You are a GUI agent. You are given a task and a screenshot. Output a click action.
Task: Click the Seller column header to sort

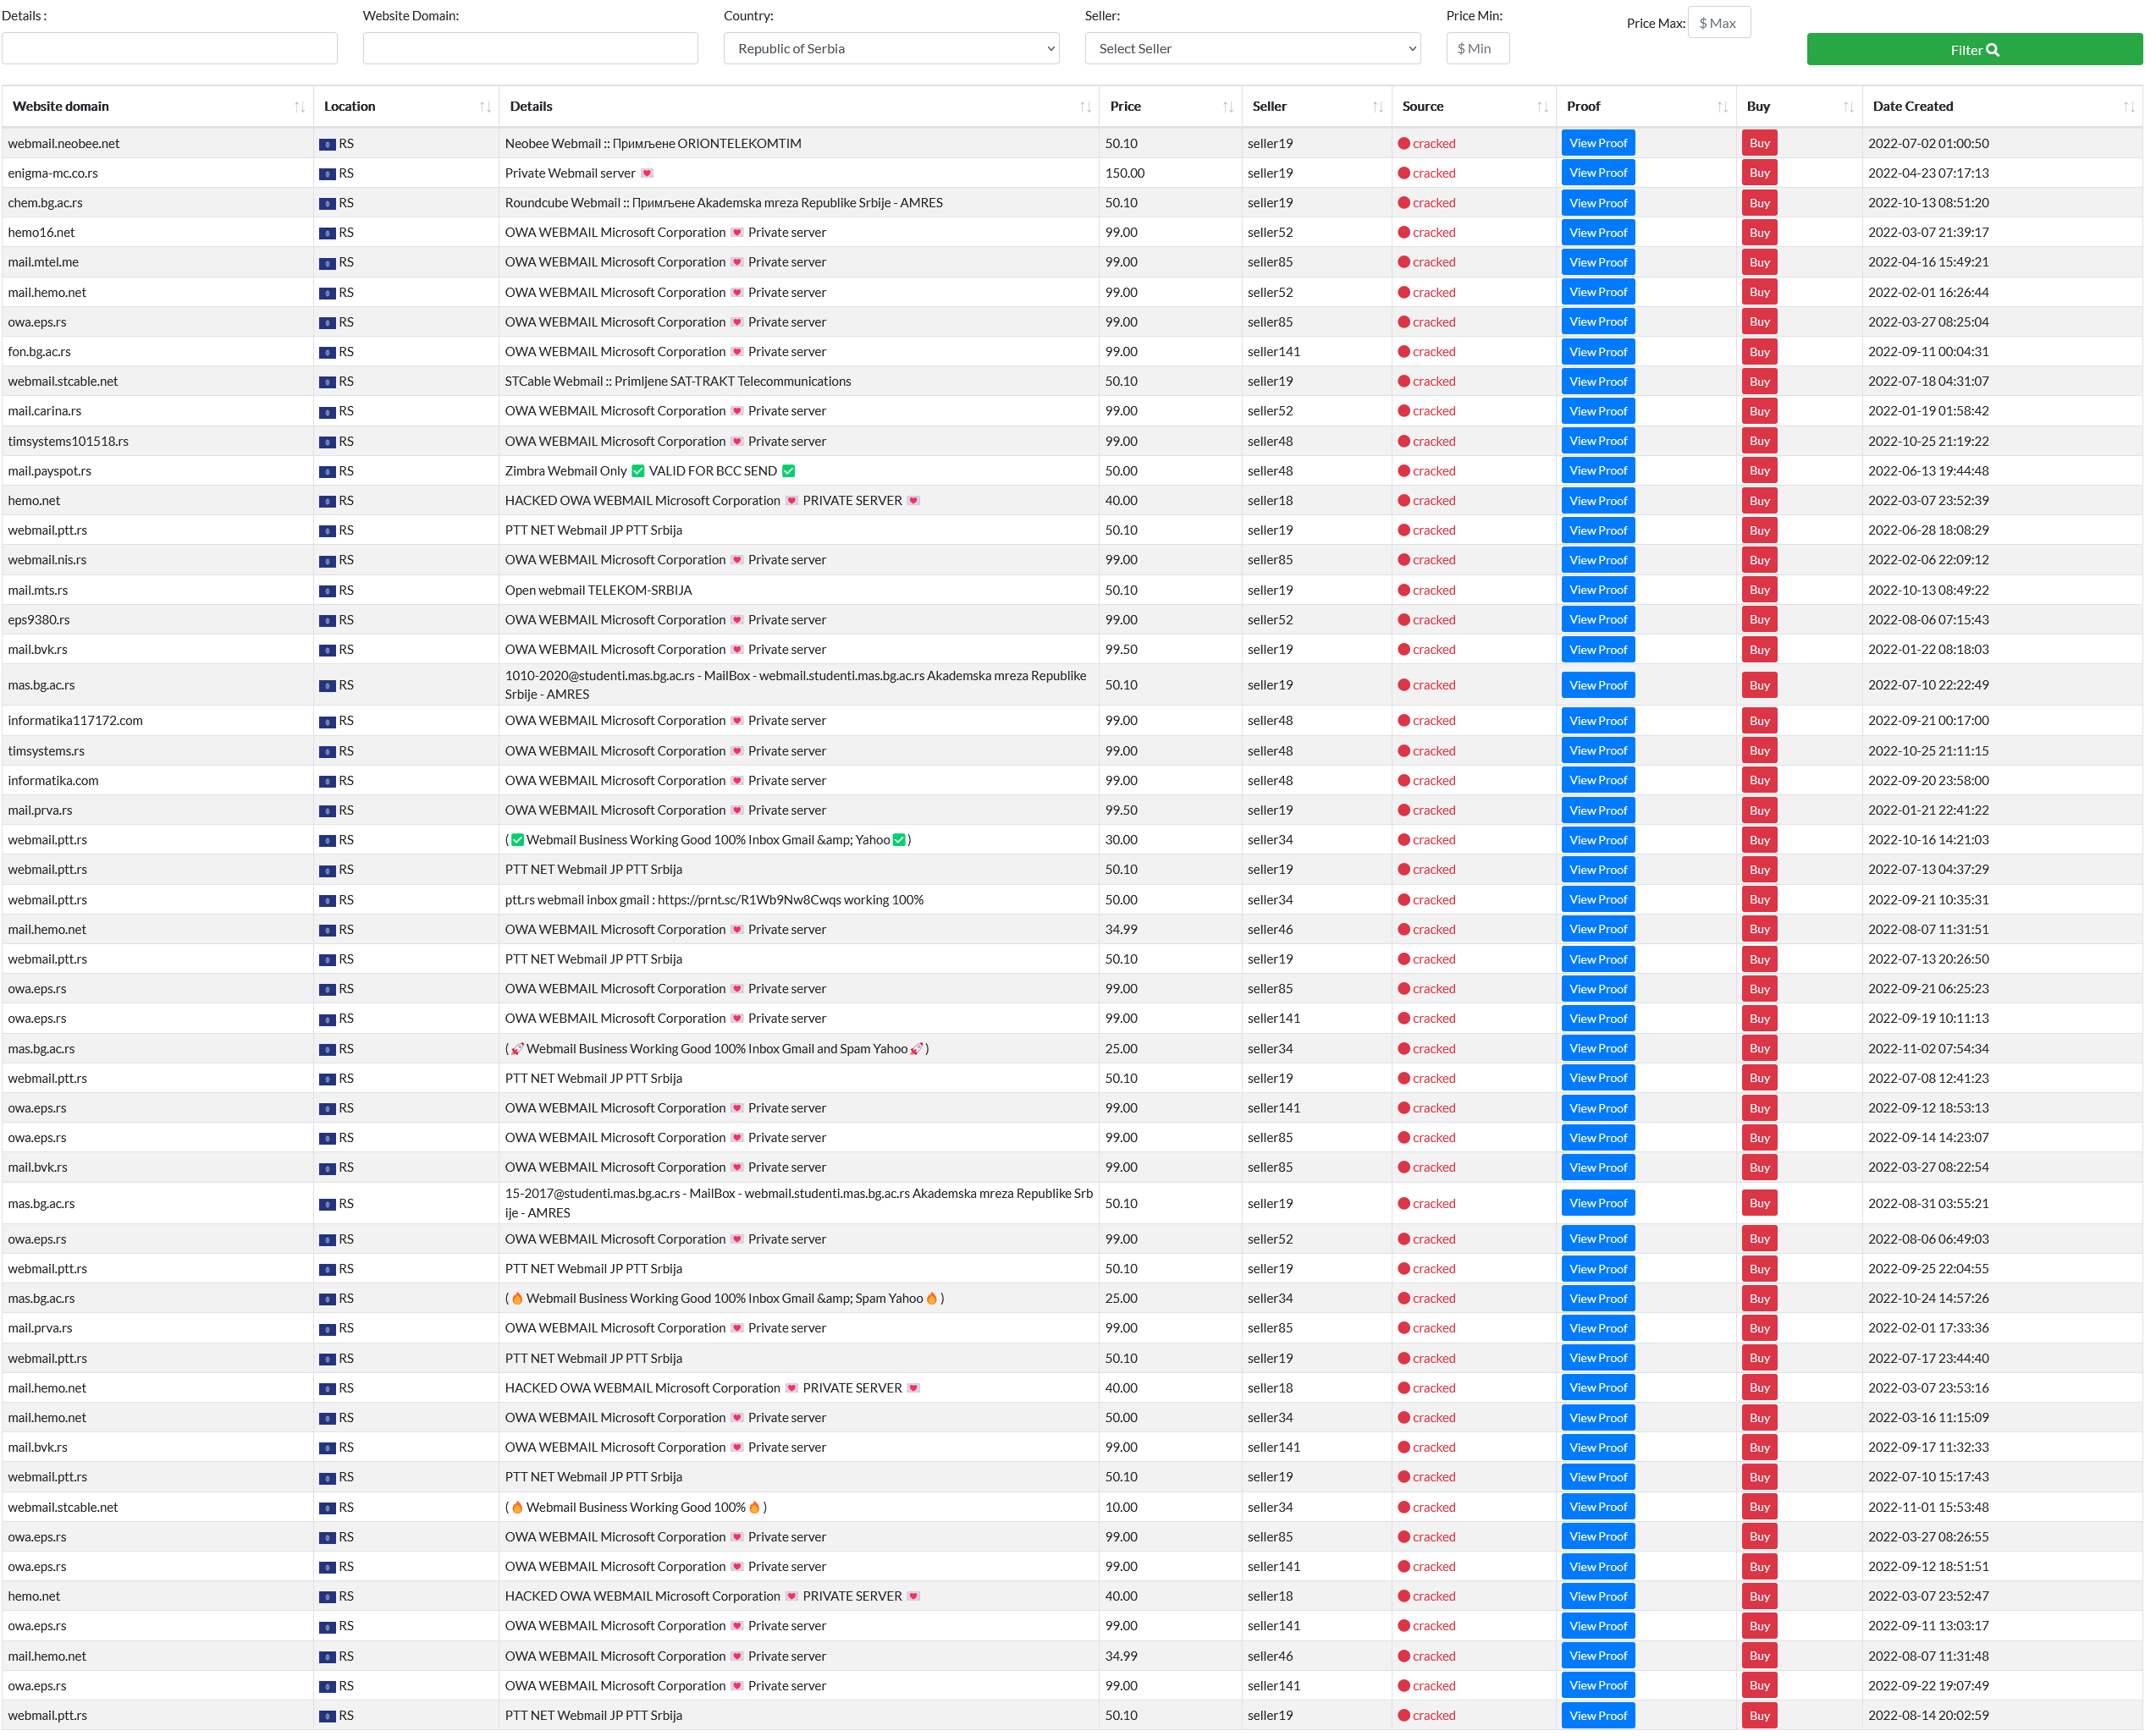point(1272,107)
